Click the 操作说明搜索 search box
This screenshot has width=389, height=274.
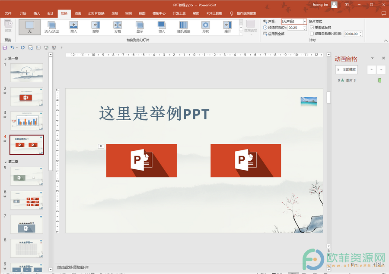point(246,13)
